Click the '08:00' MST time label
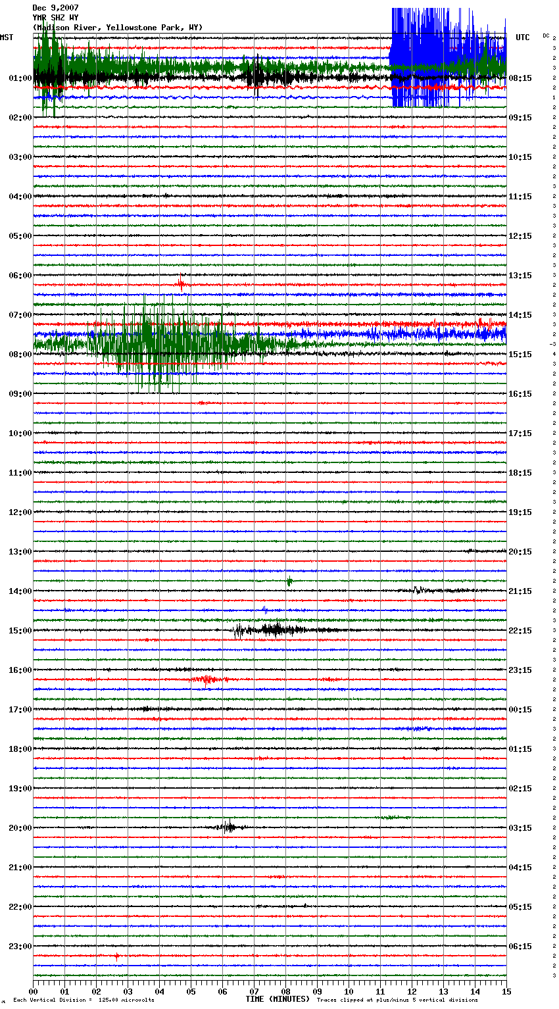The height and width of the screenshot is (1009, 559). click(x=20, y=355)
